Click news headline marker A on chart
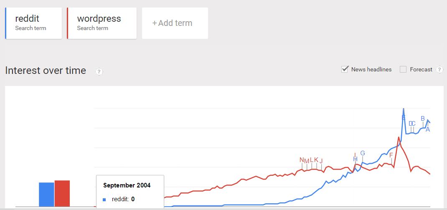 pyautogui.click(x=428, y=129)
